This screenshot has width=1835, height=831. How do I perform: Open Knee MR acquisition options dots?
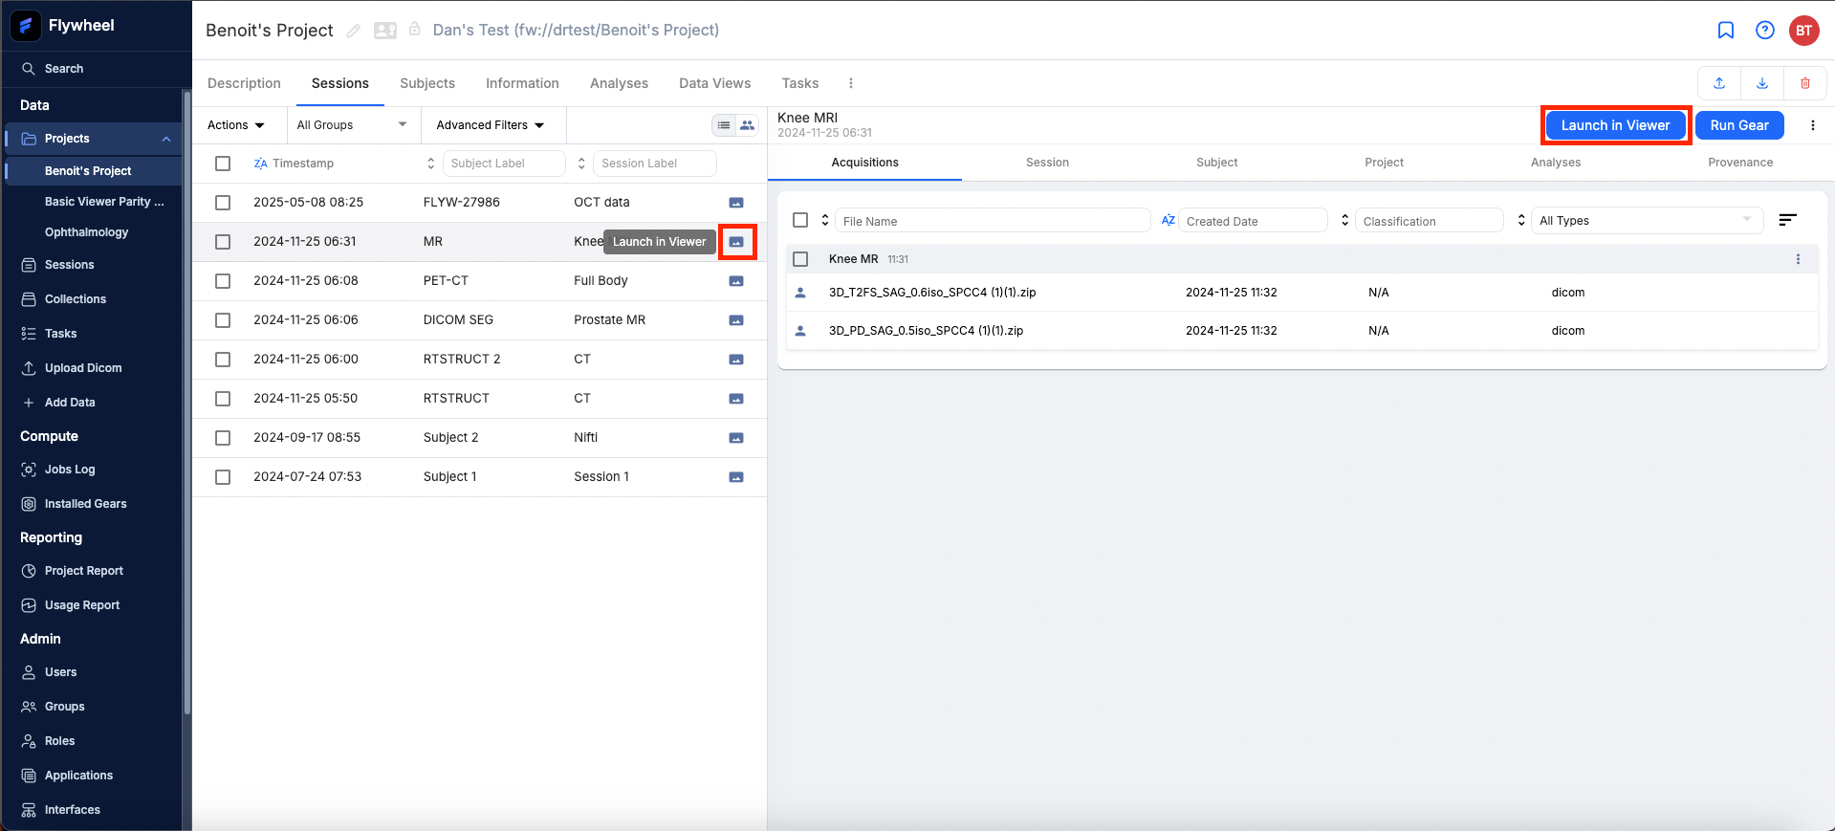[x=1798, y=259]
